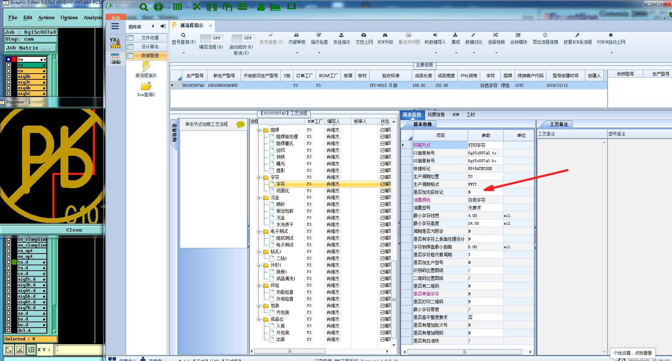
Task: Click P2ECN自动上网 star toolbar button
Action: pyautogui.click(x=611, y=39)
